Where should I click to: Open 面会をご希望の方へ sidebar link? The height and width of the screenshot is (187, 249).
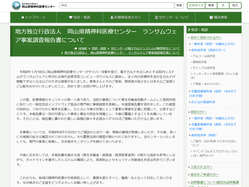205,175
